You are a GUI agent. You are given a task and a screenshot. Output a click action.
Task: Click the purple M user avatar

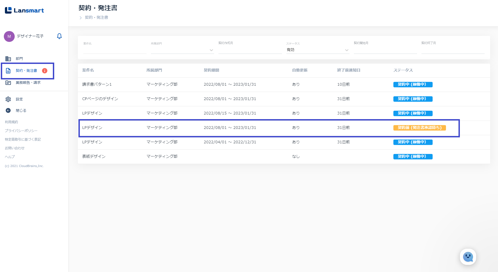pyautogui.click(x=9, y=36)
